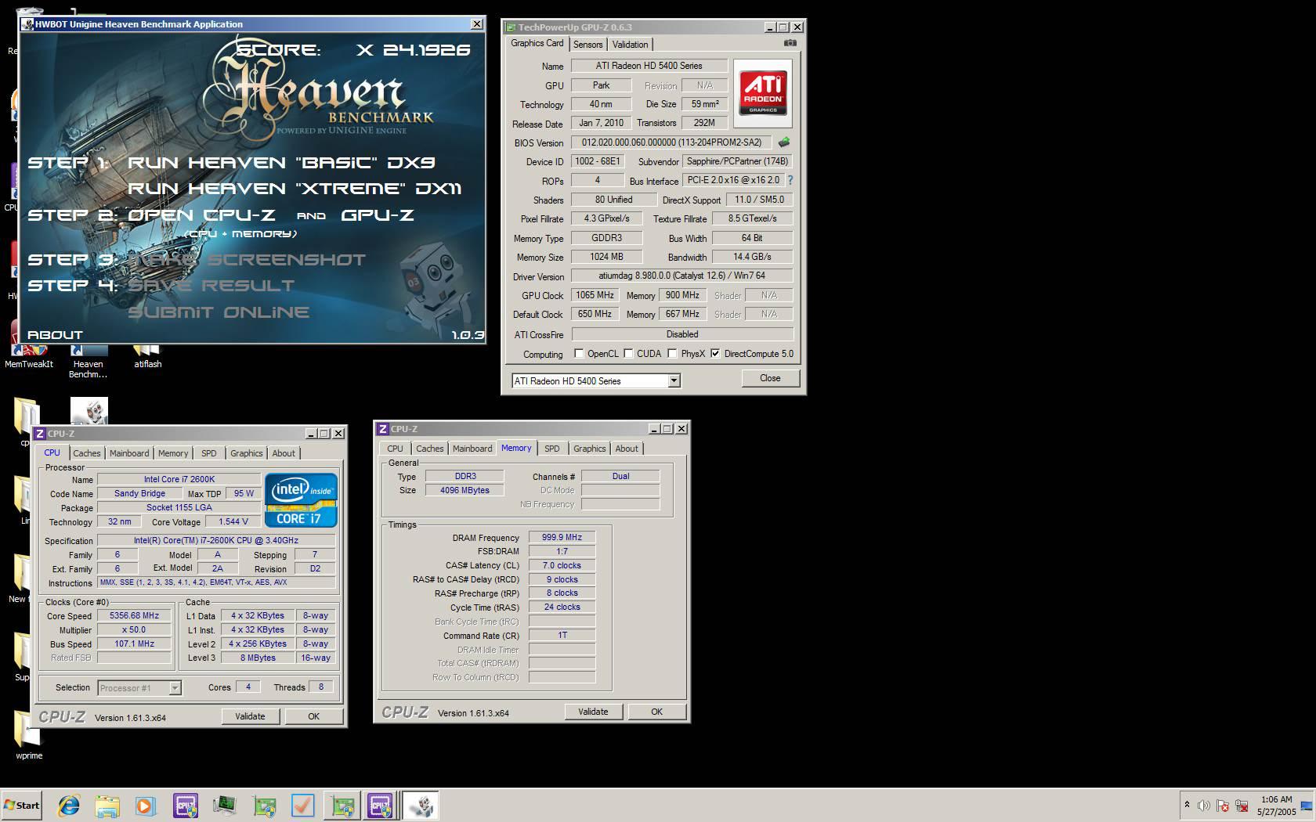Click the BIOS save chip icon in GPU-Z

click(x=783, y=142)
